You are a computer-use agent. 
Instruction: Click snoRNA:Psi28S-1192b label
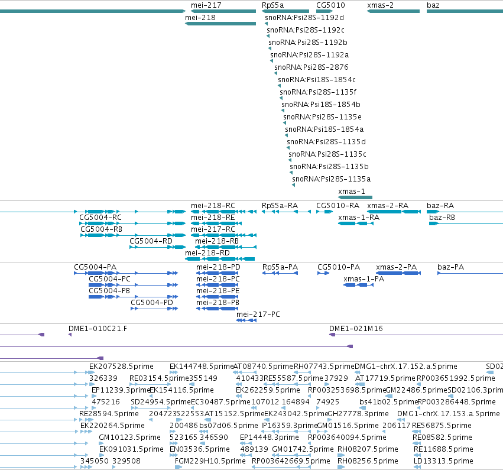coord(308,43)
